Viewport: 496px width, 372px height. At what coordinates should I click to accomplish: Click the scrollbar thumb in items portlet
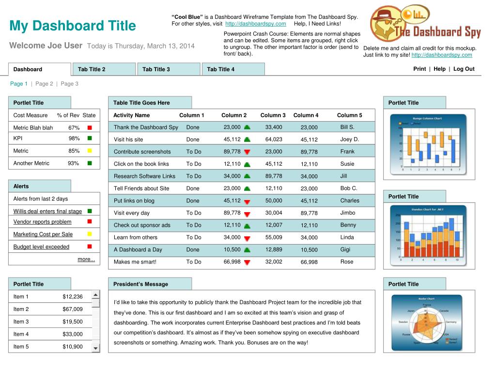click(x=95, y=303)
